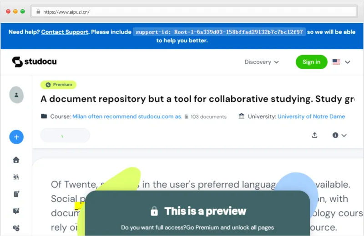This screenshot has width=364, height=236.
Task: Click the bottom sidebar sparkle circle icon
Action: pos(16,228)
